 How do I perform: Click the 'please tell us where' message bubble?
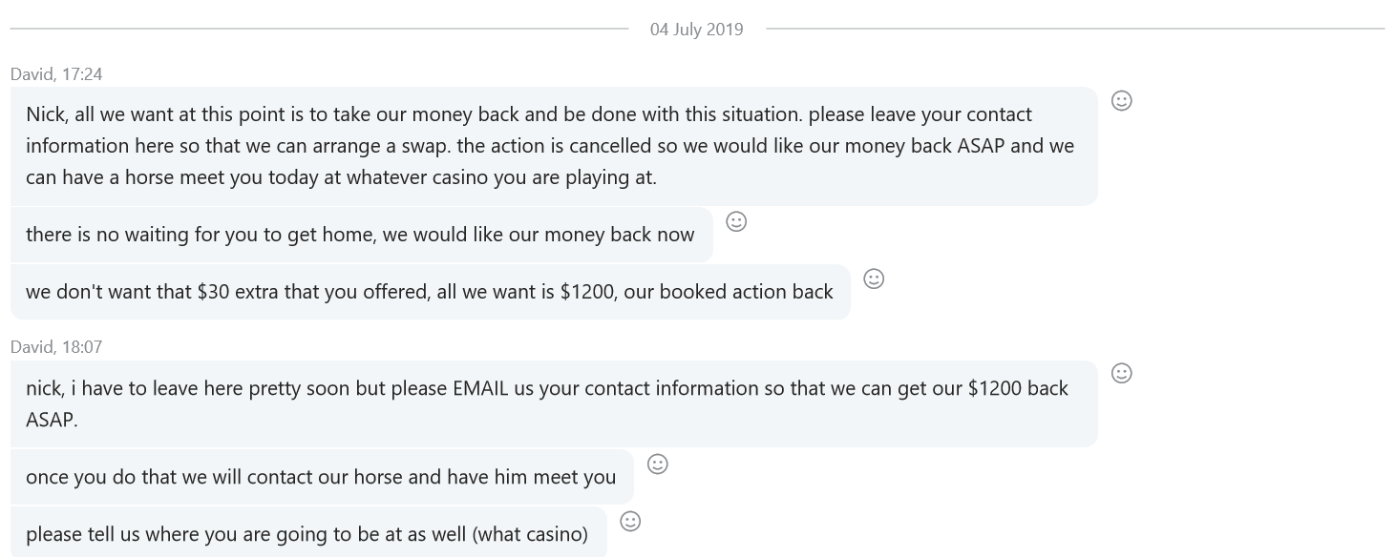(x=307, y=534)
